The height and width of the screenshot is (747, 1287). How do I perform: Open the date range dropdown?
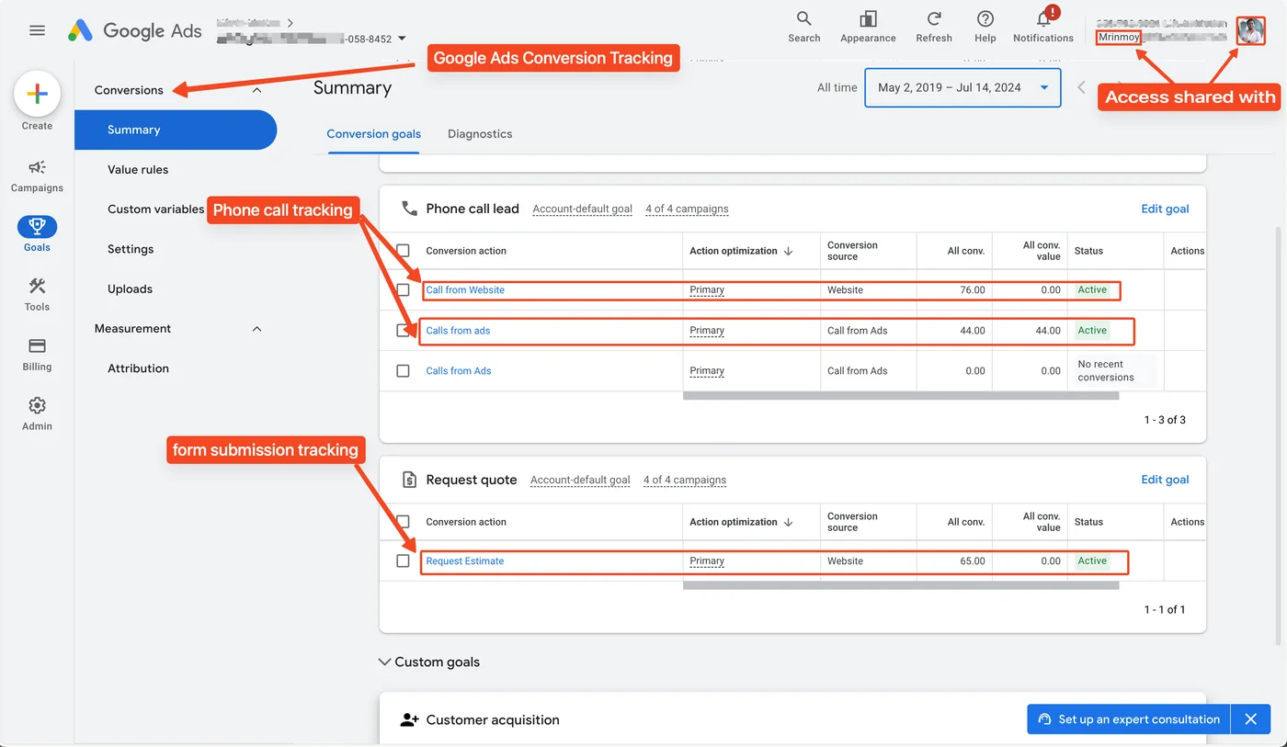[962, 87]
